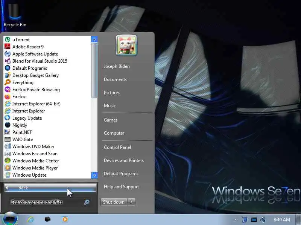Open Documents from the Start menu
The width and height of the screenshot is (301, 225).
(x=115, y=79)
